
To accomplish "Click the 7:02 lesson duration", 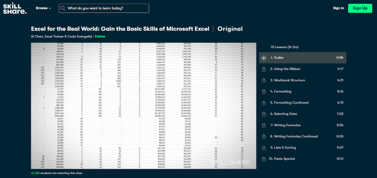I will click(x=340, y=114).
